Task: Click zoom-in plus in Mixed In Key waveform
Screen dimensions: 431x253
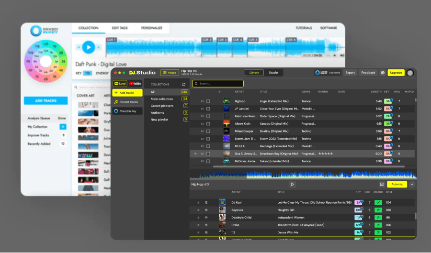Action: 335,55
